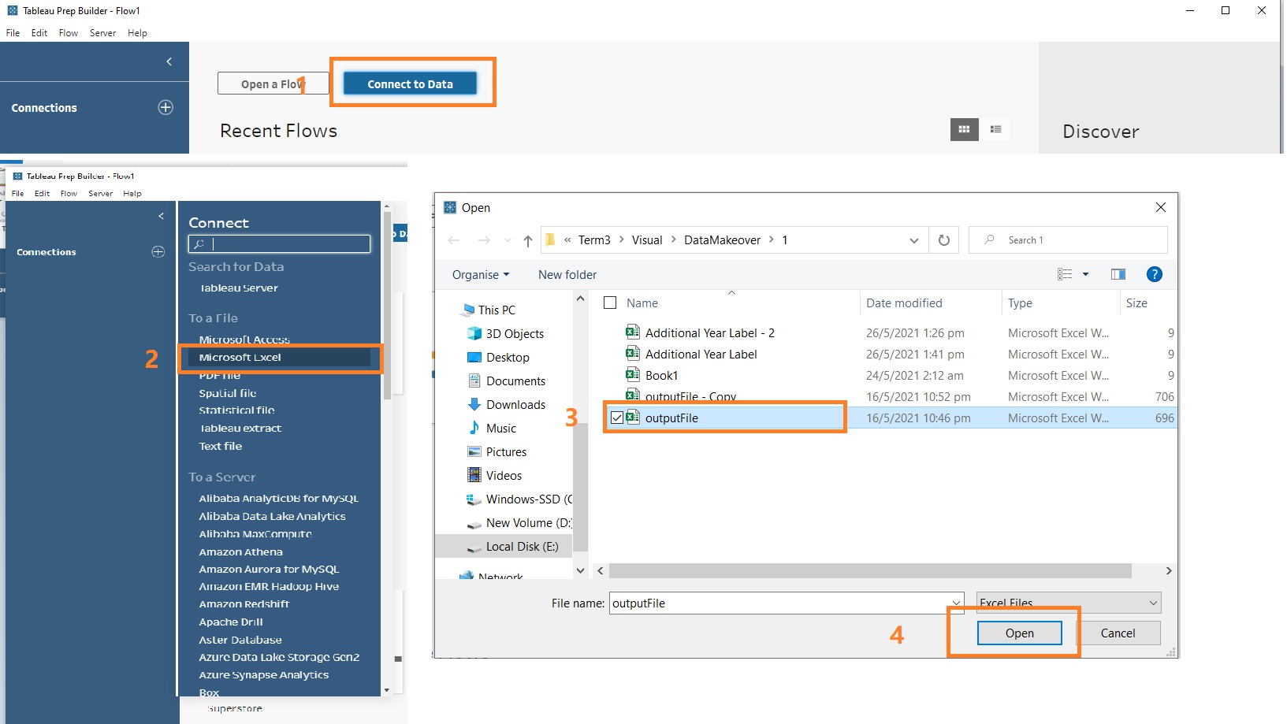Open the Edit menu in the top window

pyautogui.click(x=39, y=33)
